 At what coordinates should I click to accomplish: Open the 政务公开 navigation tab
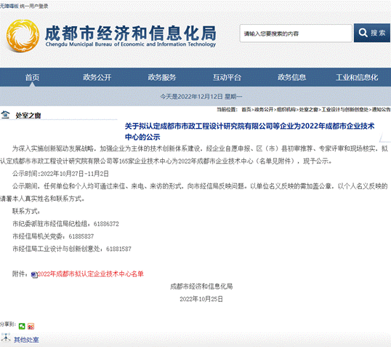pyautogui.click(x=97, y=77)
